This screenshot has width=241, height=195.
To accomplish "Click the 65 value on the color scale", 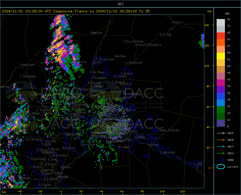I will (229, 33).
